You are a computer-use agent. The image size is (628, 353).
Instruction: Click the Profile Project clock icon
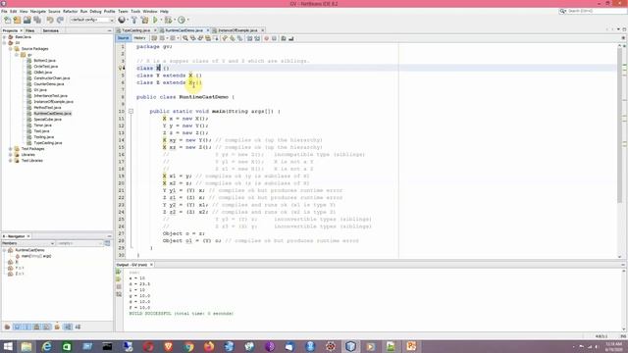[182, 20]
